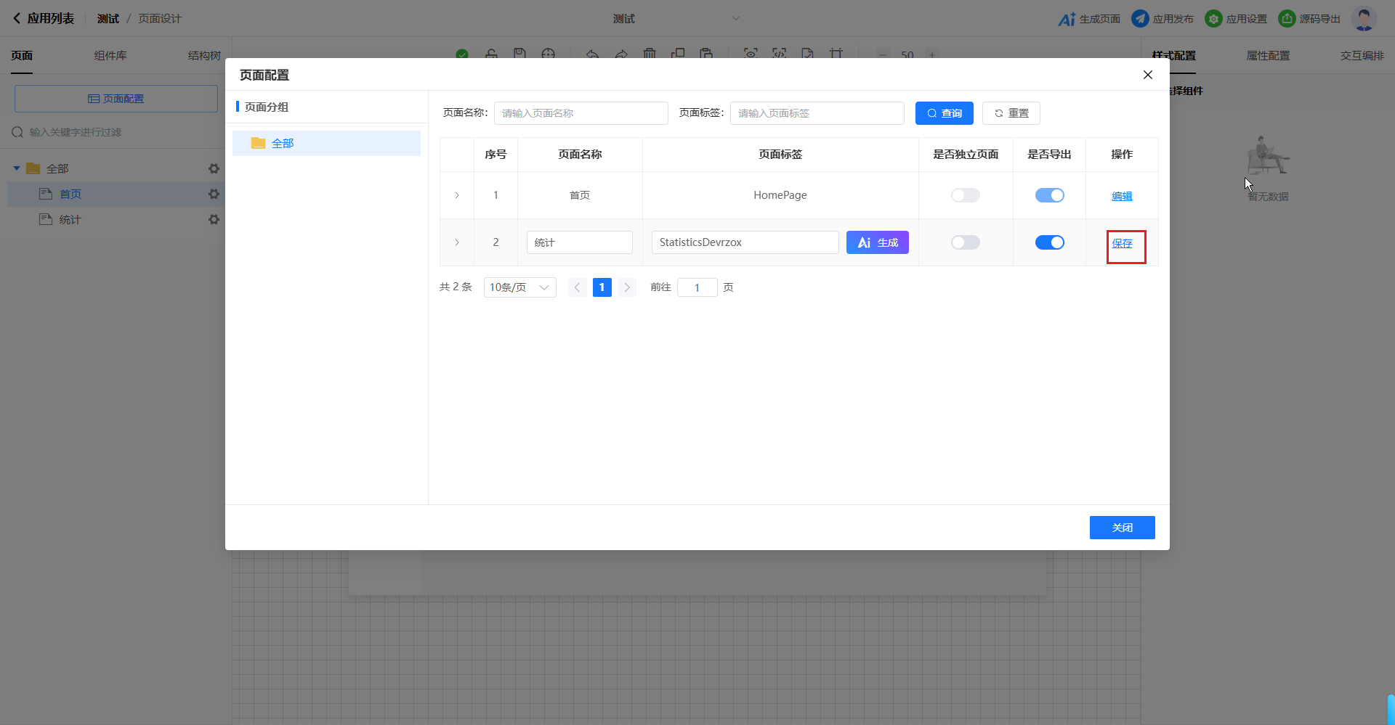Viewport: 1395px width, 725px height.
Task: Switch to the 属性配置 tab
Action: [1268, 56]
